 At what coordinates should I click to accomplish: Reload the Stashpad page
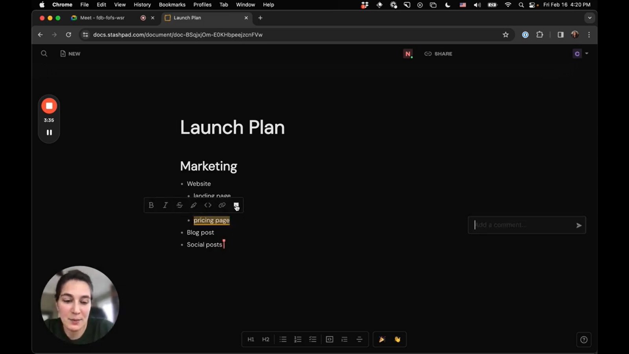(x=68, y=35)
